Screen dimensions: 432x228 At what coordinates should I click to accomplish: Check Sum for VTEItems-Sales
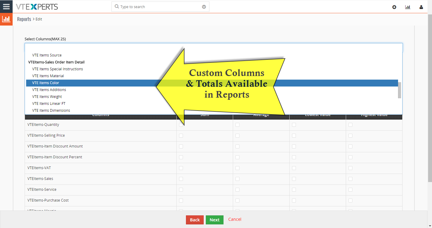pos(181,179)
